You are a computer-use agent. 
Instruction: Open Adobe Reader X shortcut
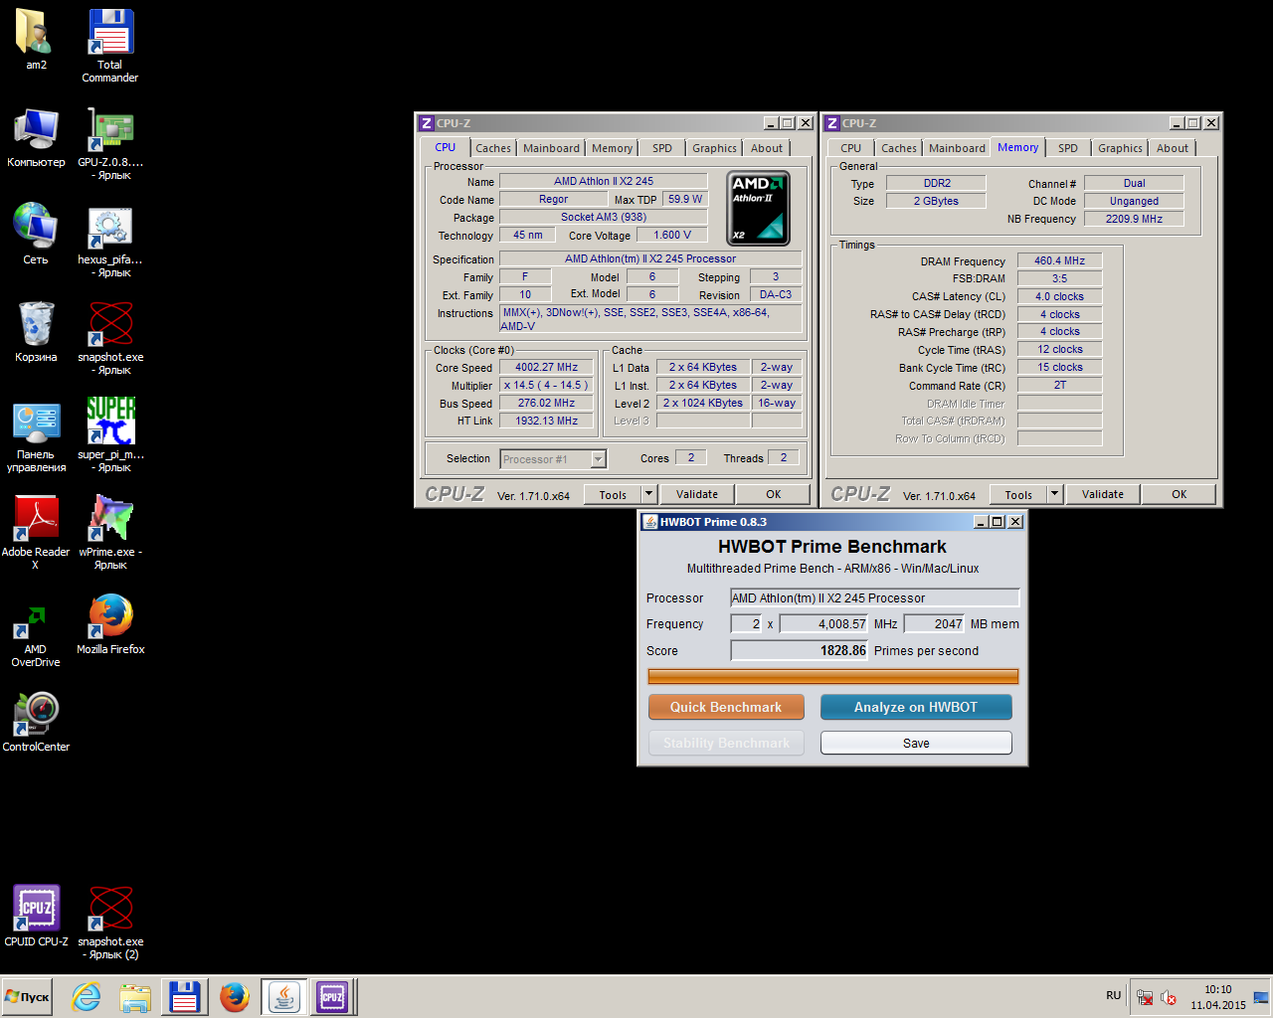(x=36, y=533)
